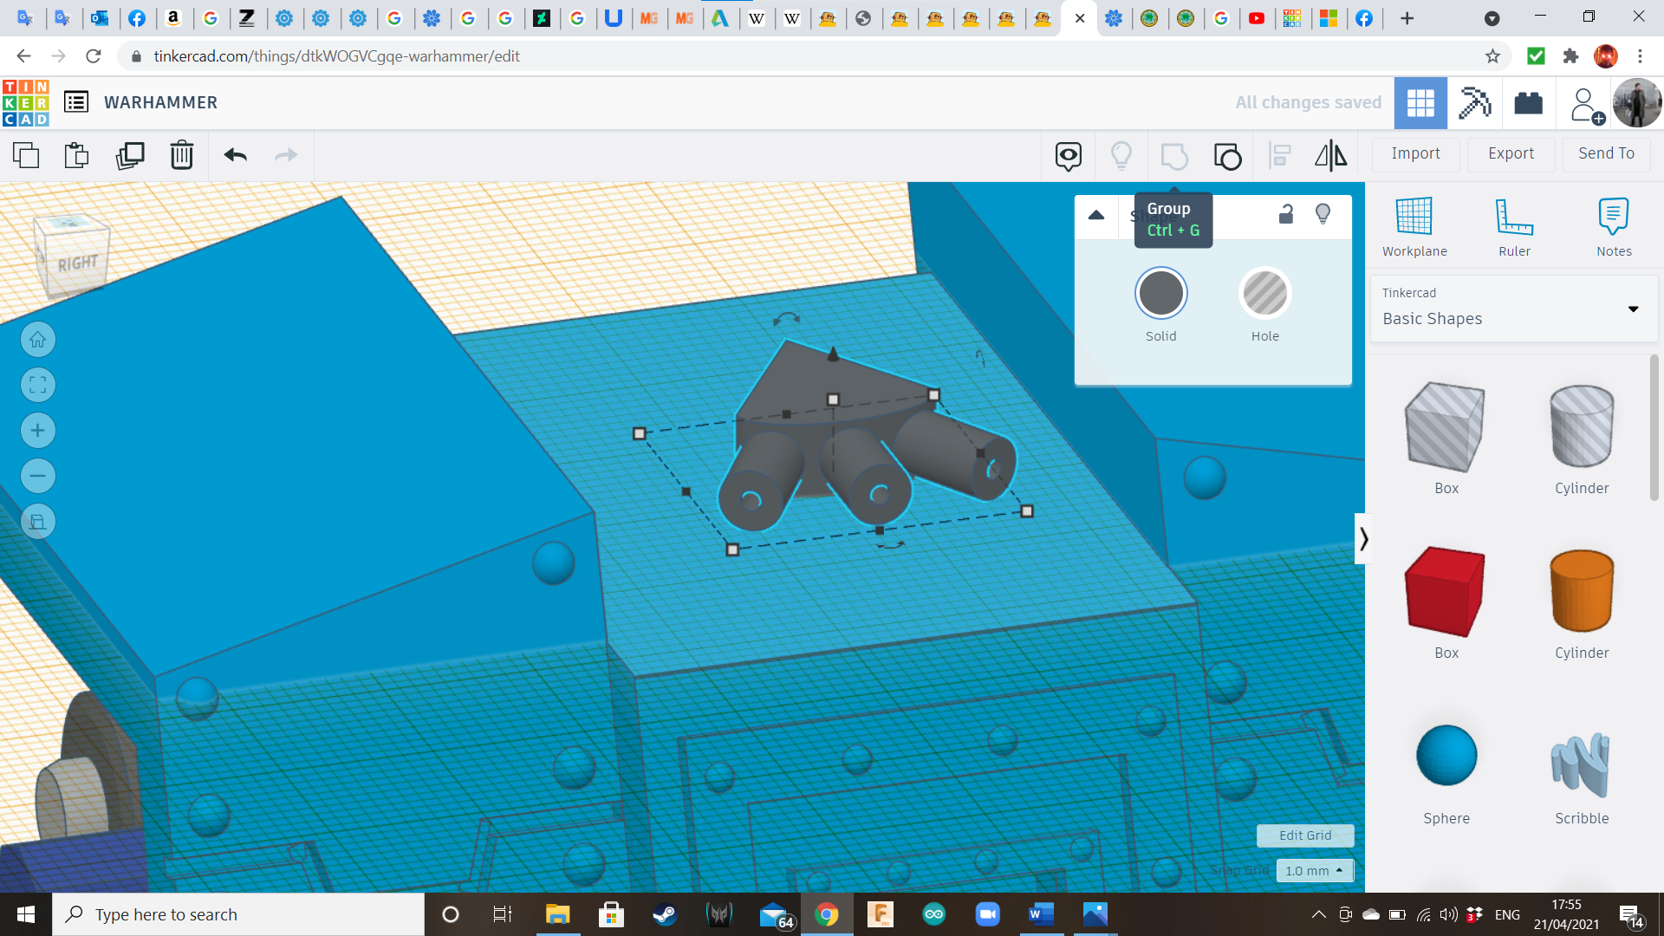Open the Snap Grid 1.0 mm dropdown
Screen dimensions: 1664x936
pos(1314,870)
